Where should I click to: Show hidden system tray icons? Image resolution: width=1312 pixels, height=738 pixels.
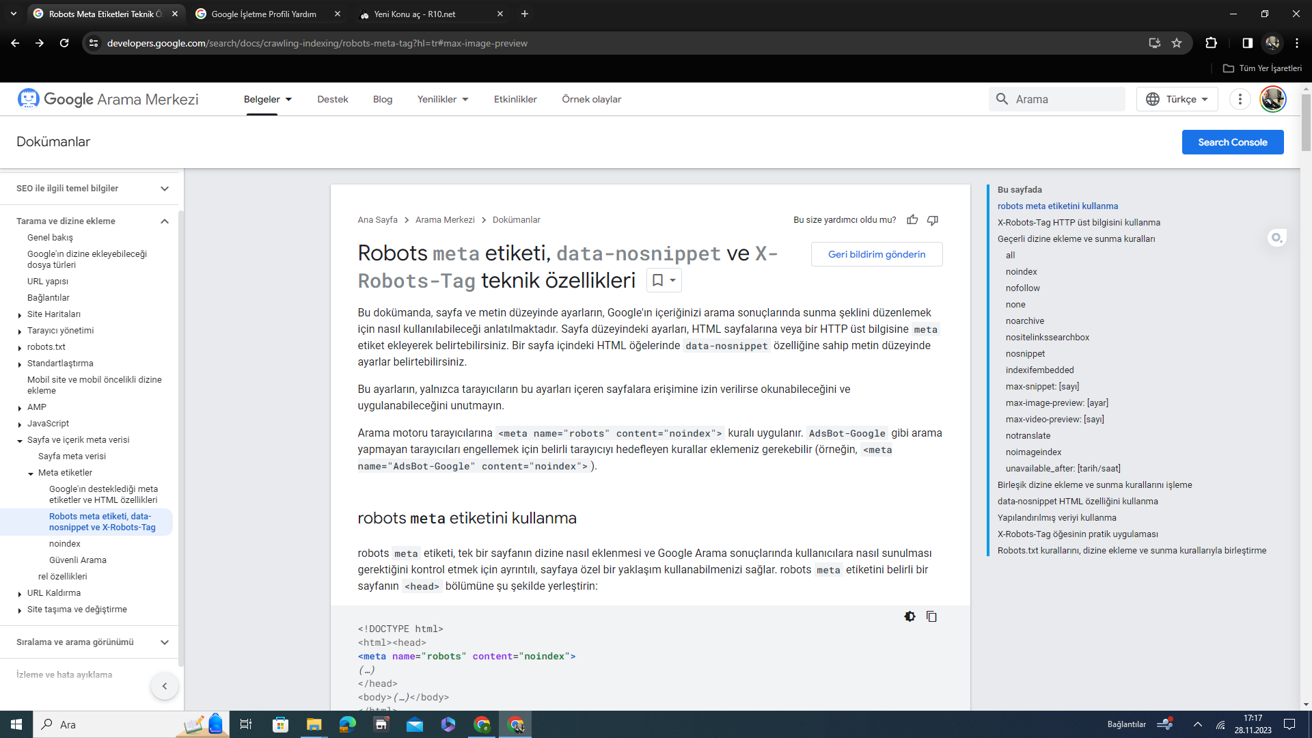[x=1197, y=724]
